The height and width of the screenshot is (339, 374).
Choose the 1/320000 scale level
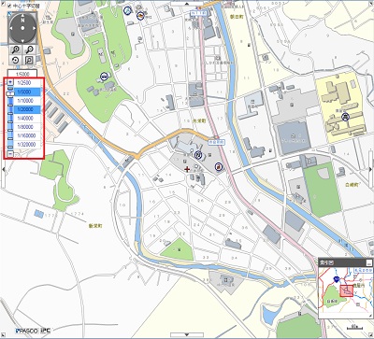(x=27, y=145)
